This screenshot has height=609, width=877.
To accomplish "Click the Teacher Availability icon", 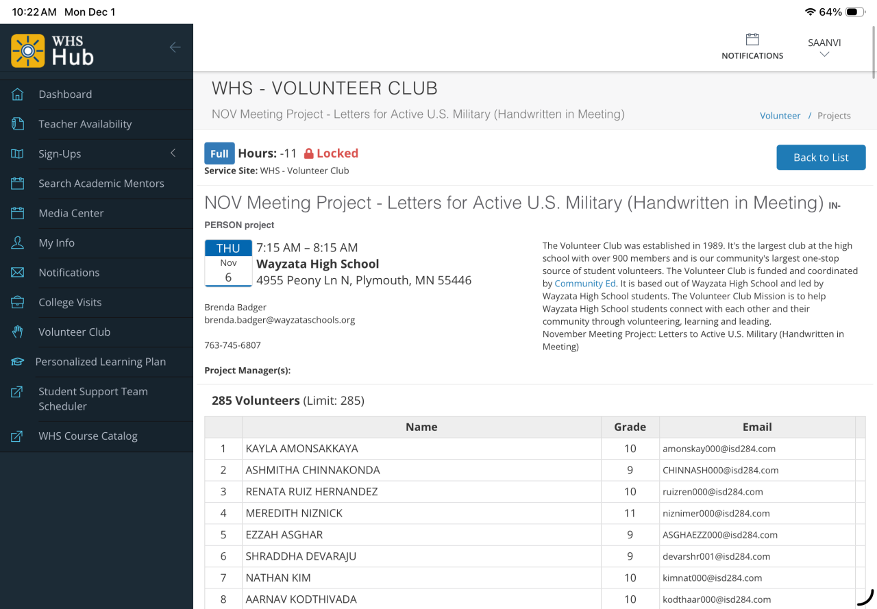I will (x=18, y=124).
